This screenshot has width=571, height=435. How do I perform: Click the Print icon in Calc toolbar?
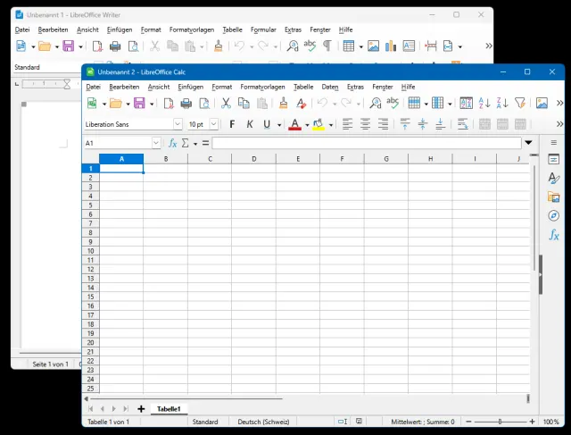(185, 104)
